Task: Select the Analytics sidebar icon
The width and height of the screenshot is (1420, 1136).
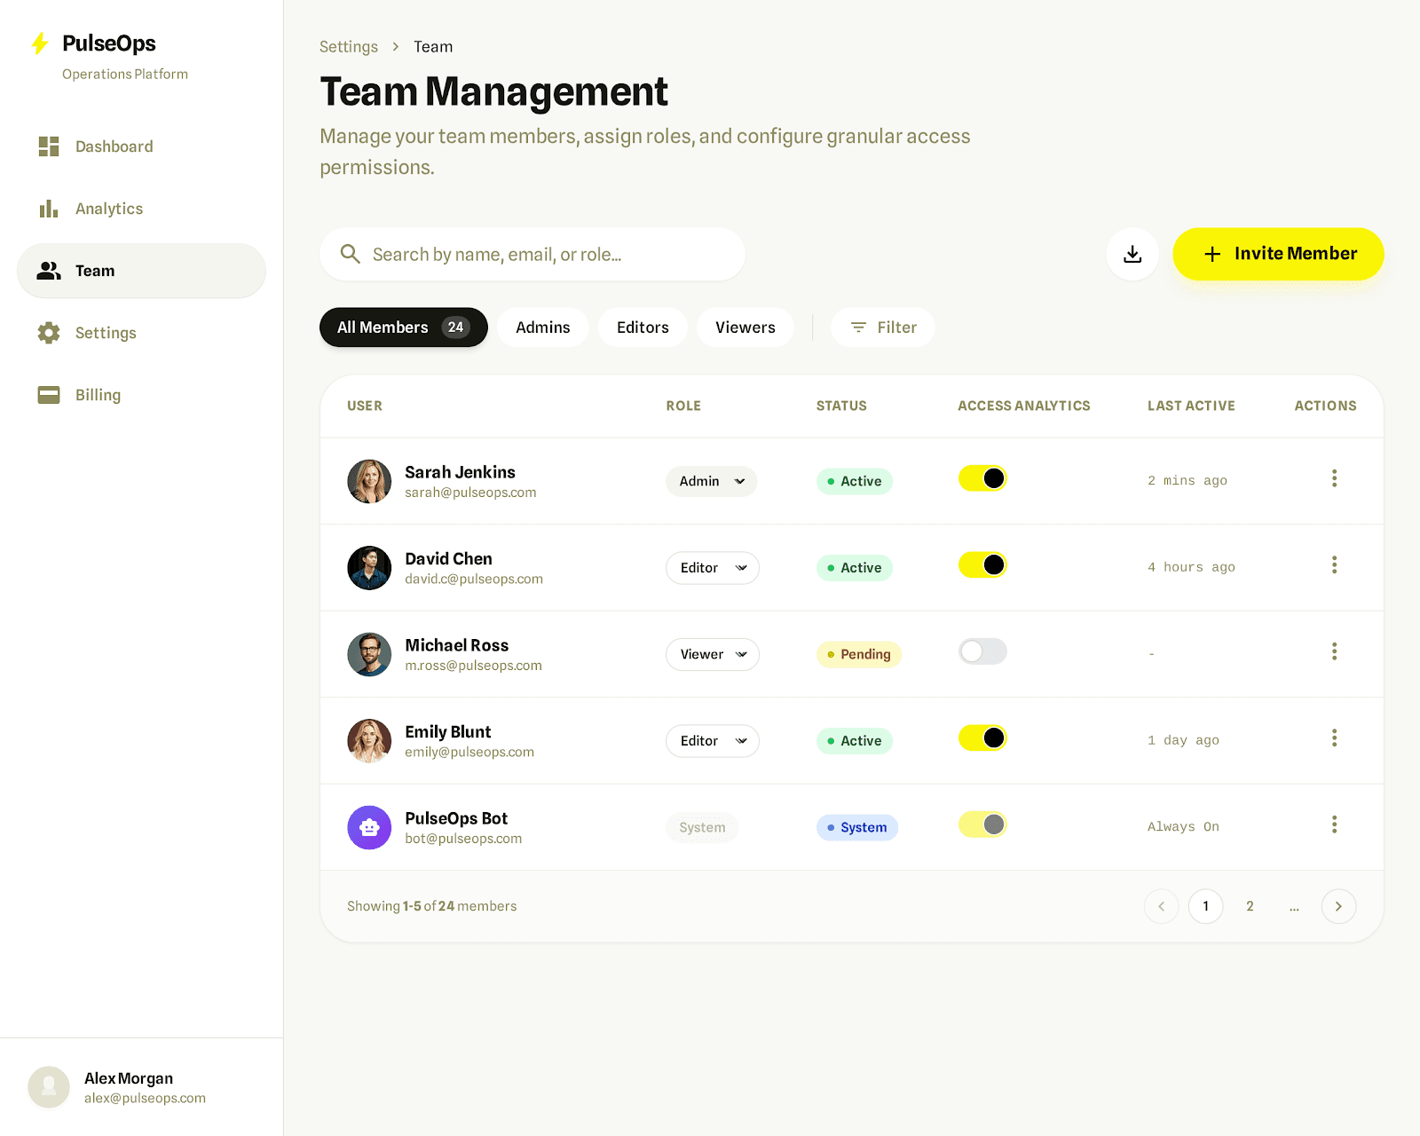Action: coord(49,209)
